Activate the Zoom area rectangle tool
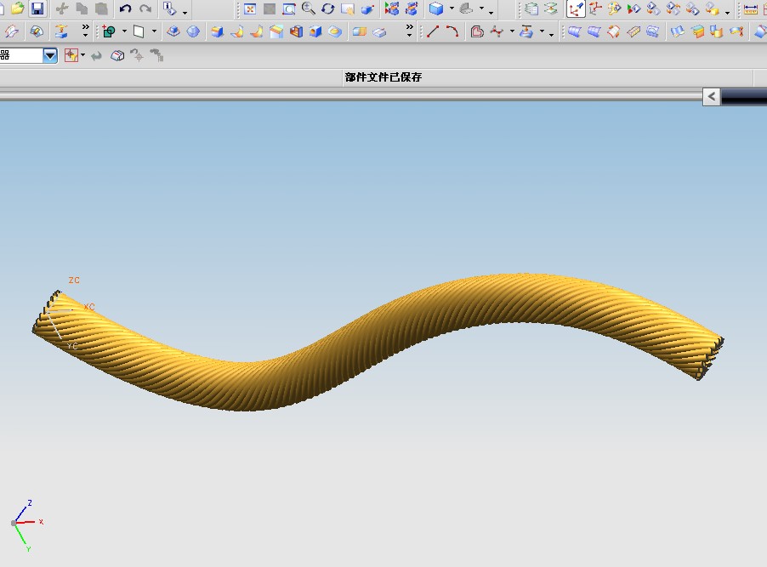The width and height of the screenshot is (767, 567). [x=289, y=9]
